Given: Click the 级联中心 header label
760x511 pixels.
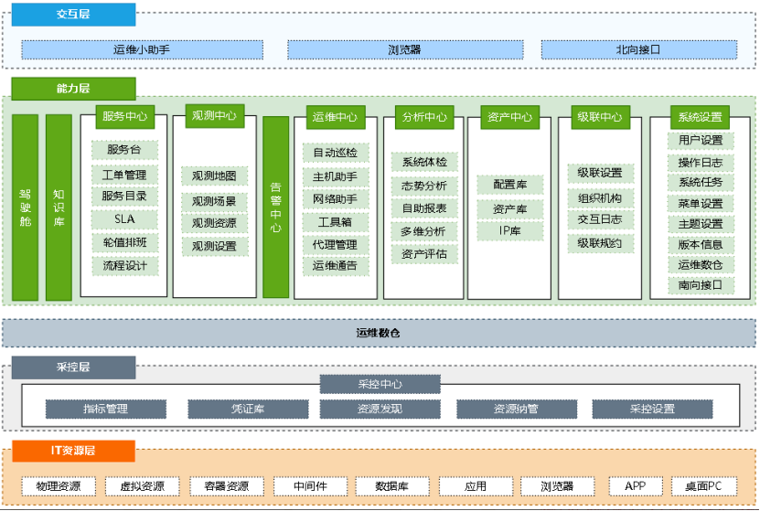Looking at the screenshot, I should pyautogui.click(x=599, y=117).
